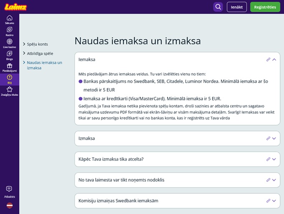
Task: Open Atbildīga spēle menu item
Action: click(x=39, y=54)
